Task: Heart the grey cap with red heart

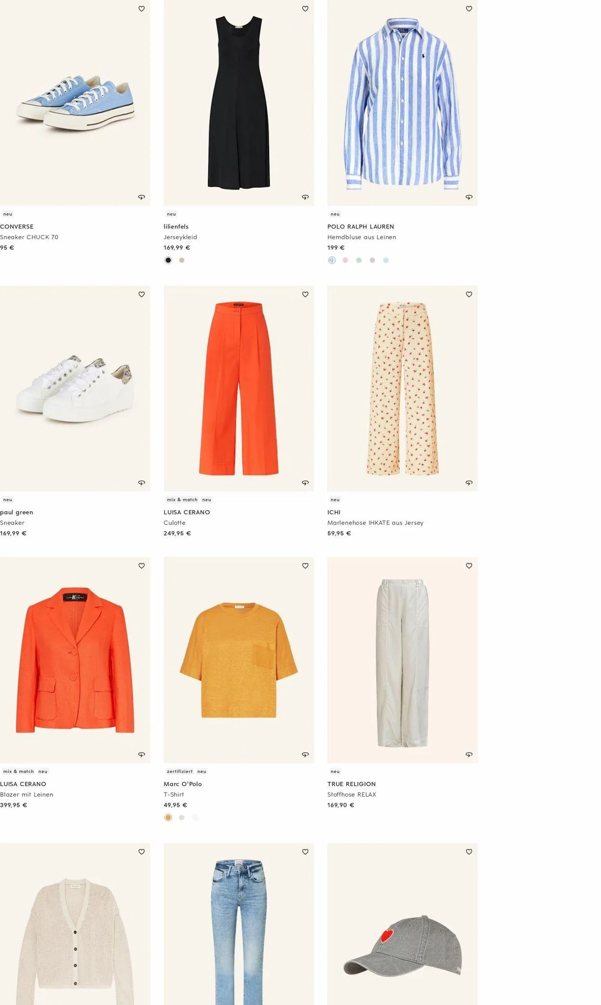Action: 469,852
